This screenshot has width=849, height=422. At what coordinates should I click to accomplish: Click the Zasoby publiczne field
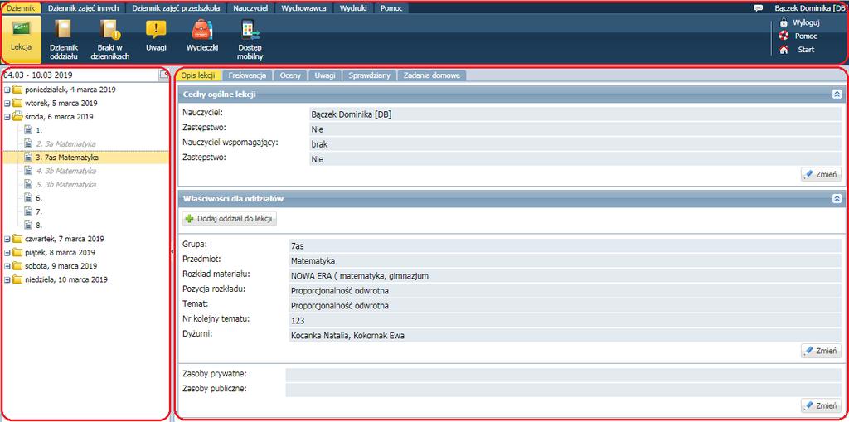coord(564,390)
